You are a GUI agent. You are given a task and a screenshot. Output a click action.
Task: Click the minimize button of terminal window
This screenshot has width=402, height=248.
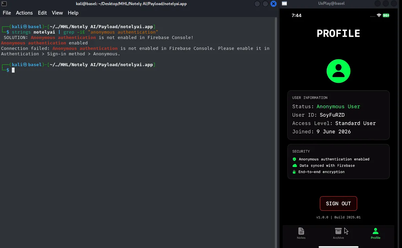(x=257, y=4)
